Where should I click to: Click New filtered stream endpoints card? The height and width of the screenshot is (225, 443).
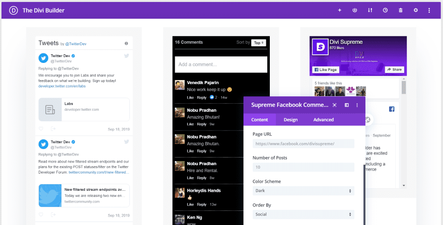point(84,196)
